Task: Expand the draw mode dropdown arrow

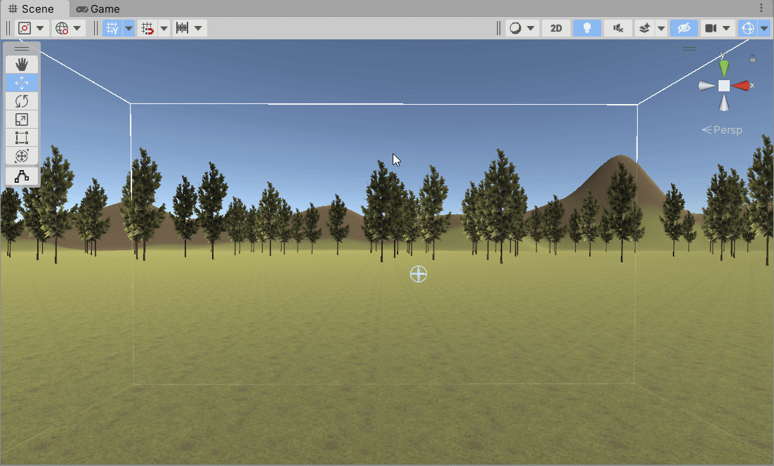Action: [531, 28]
